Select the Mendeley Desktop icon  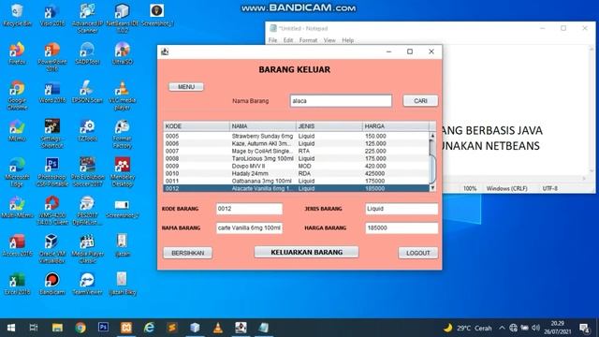(x=123, y=172)
